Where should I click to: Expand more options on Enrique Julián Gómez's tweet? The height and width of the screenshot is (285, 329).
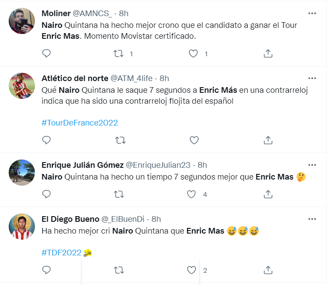pyautogui.click(x=312, y=165)
